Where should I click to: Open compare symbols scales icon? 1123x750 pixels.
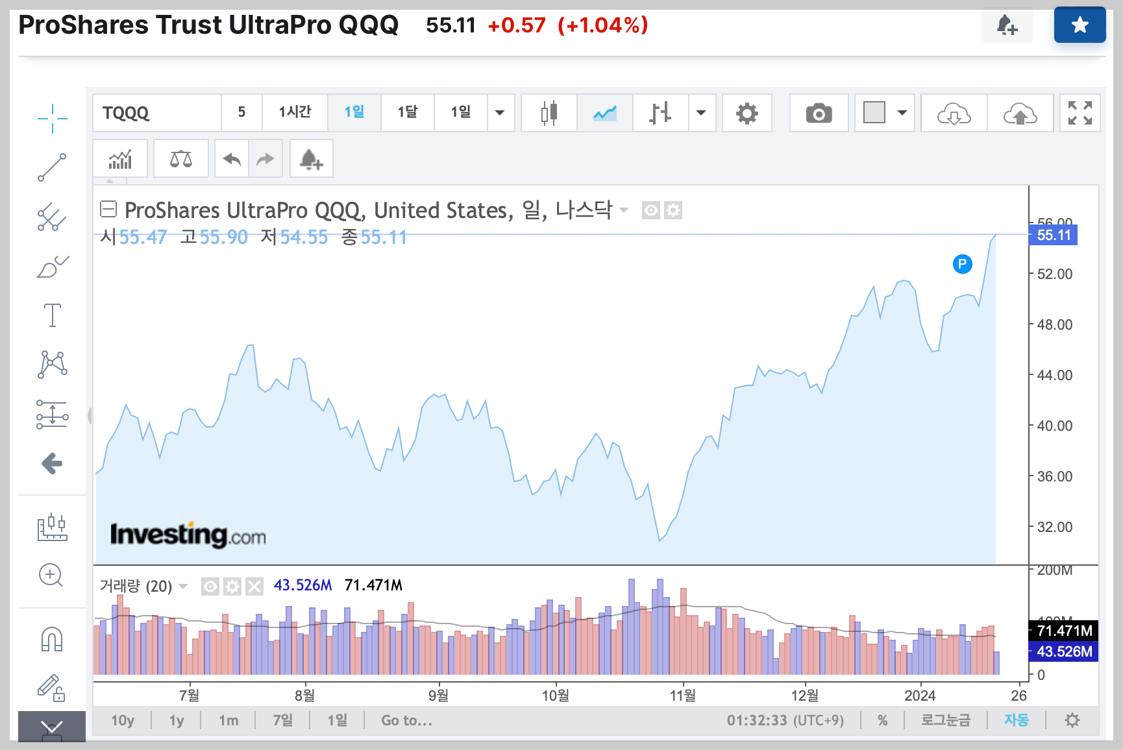181,158
